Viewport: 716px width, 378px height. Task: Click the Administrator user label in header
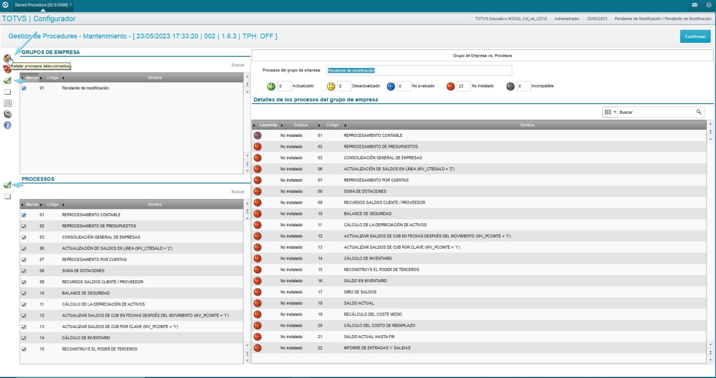coord(566,19)
